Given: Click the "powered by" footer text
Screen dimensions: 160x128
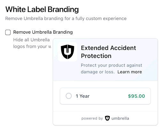Looking at the screenshot, I should (92, 118).
